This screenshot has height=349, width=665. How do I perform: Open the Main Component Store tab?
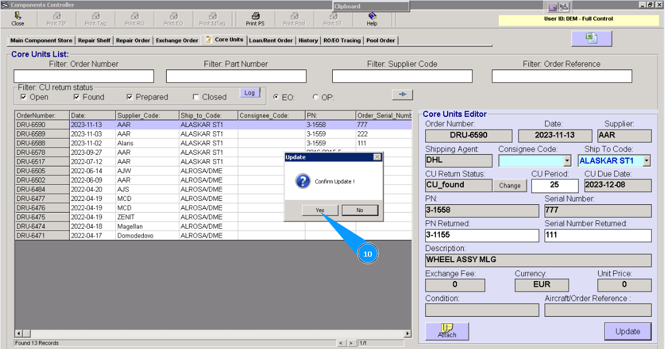[41, 41]
